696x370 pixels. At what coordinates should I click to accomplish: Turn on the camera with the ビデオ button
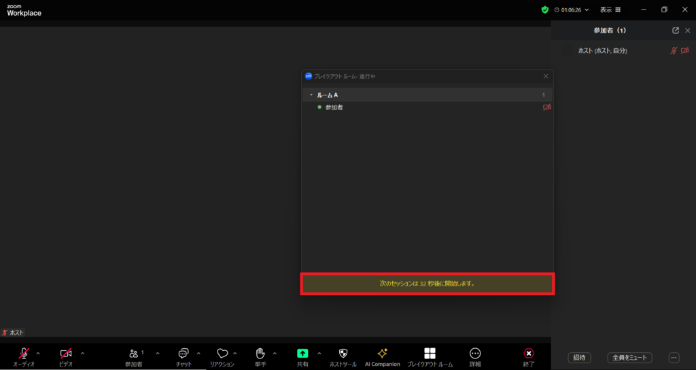tap(66, 354)
